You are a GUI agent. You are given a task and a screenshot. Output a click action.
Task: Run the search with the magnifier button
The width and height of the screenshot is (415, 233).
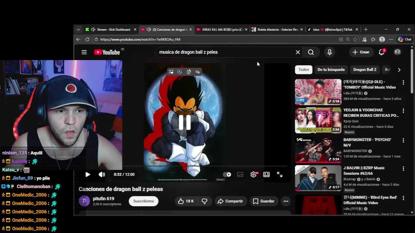pyautogui.click(x=311, y=52)
